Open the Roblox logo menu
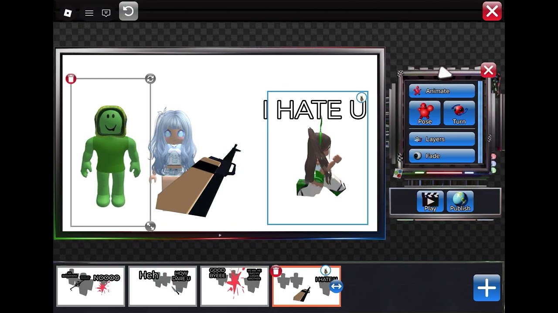 (x=68, y=13)
